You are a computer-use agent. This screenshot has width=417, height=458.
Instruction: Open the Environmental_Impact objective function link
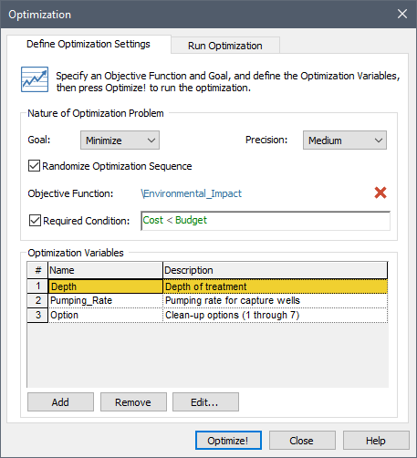[192, 193]
